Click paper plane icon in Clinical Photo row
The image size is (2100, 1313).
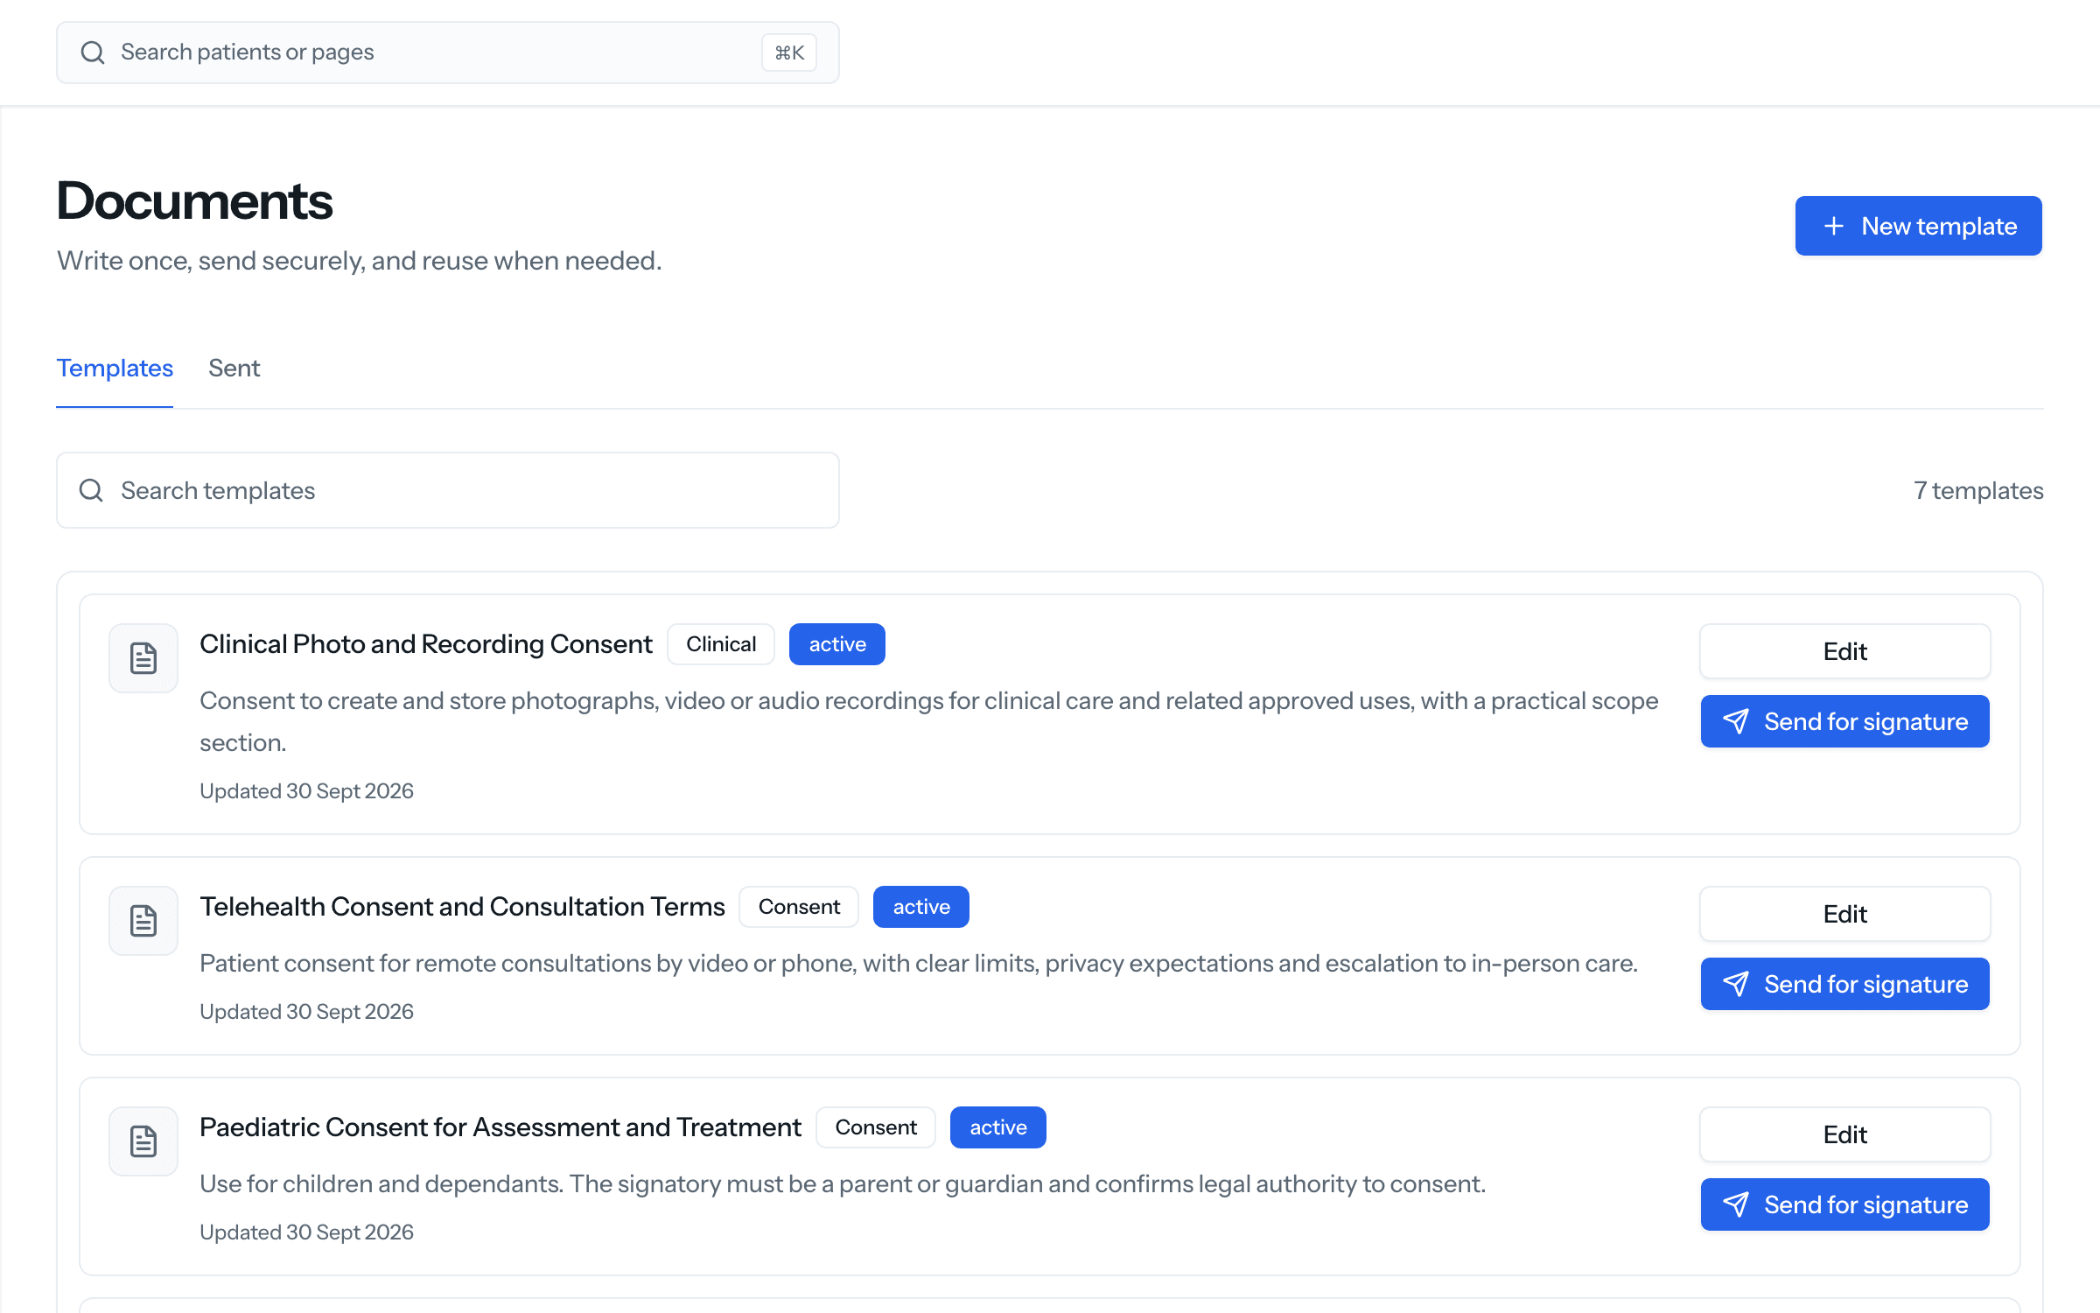(1736, 721)
